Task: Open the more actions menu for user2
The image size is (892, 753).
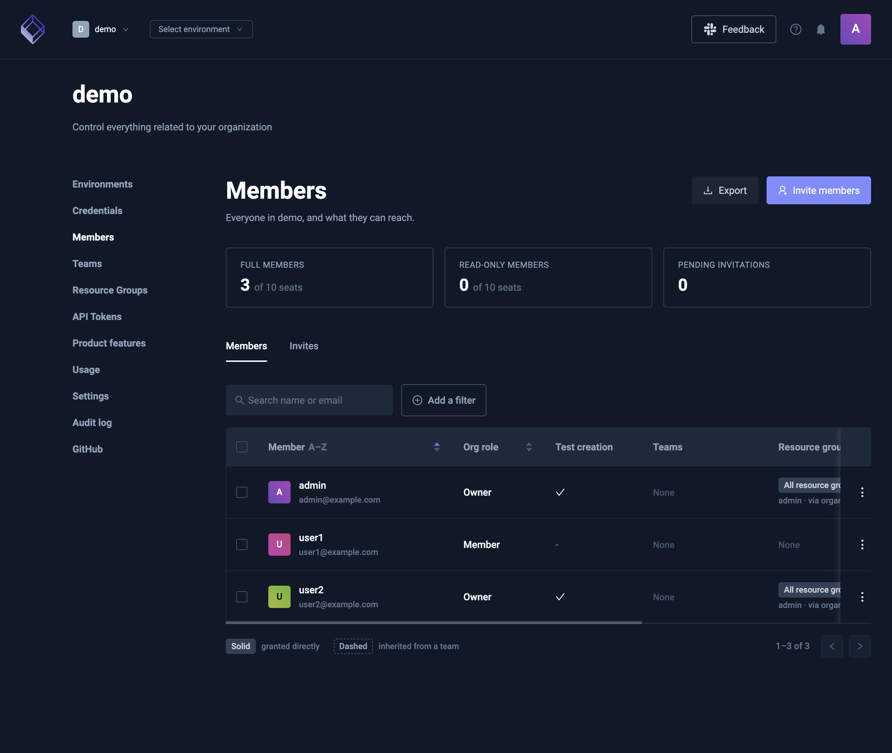Action: point(862,597)
